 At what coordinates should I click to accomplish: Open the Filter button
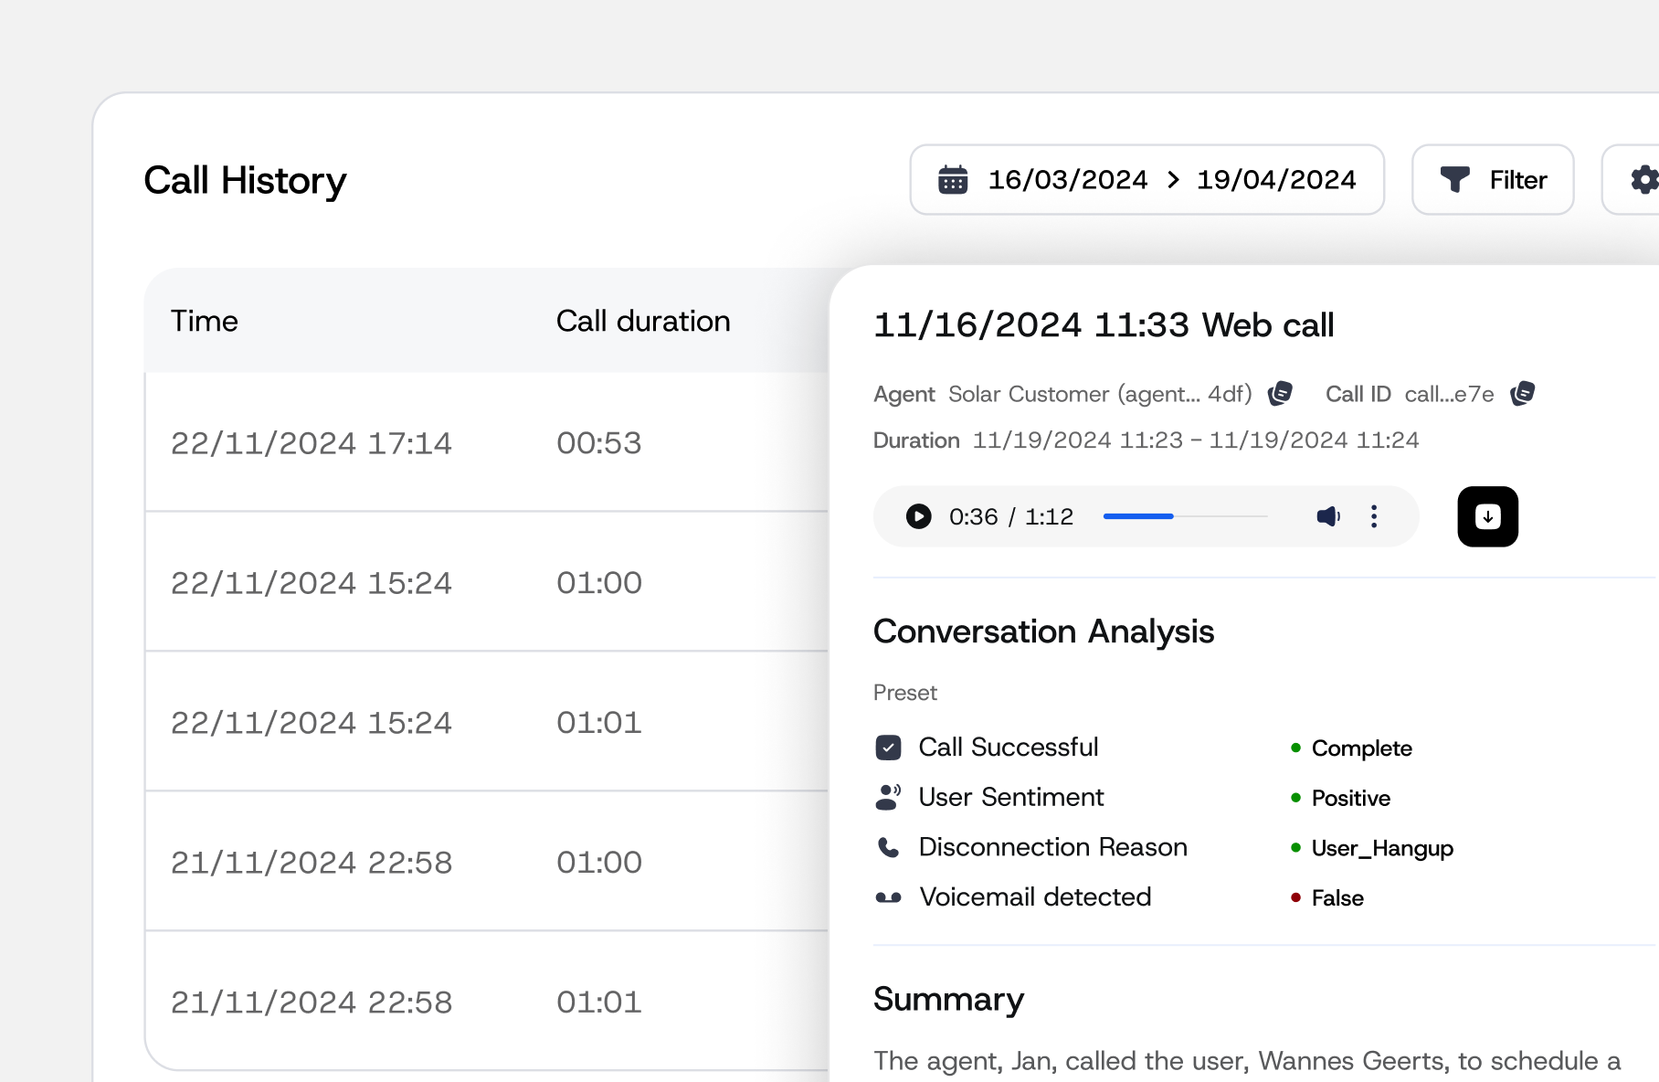(1493, 180)
